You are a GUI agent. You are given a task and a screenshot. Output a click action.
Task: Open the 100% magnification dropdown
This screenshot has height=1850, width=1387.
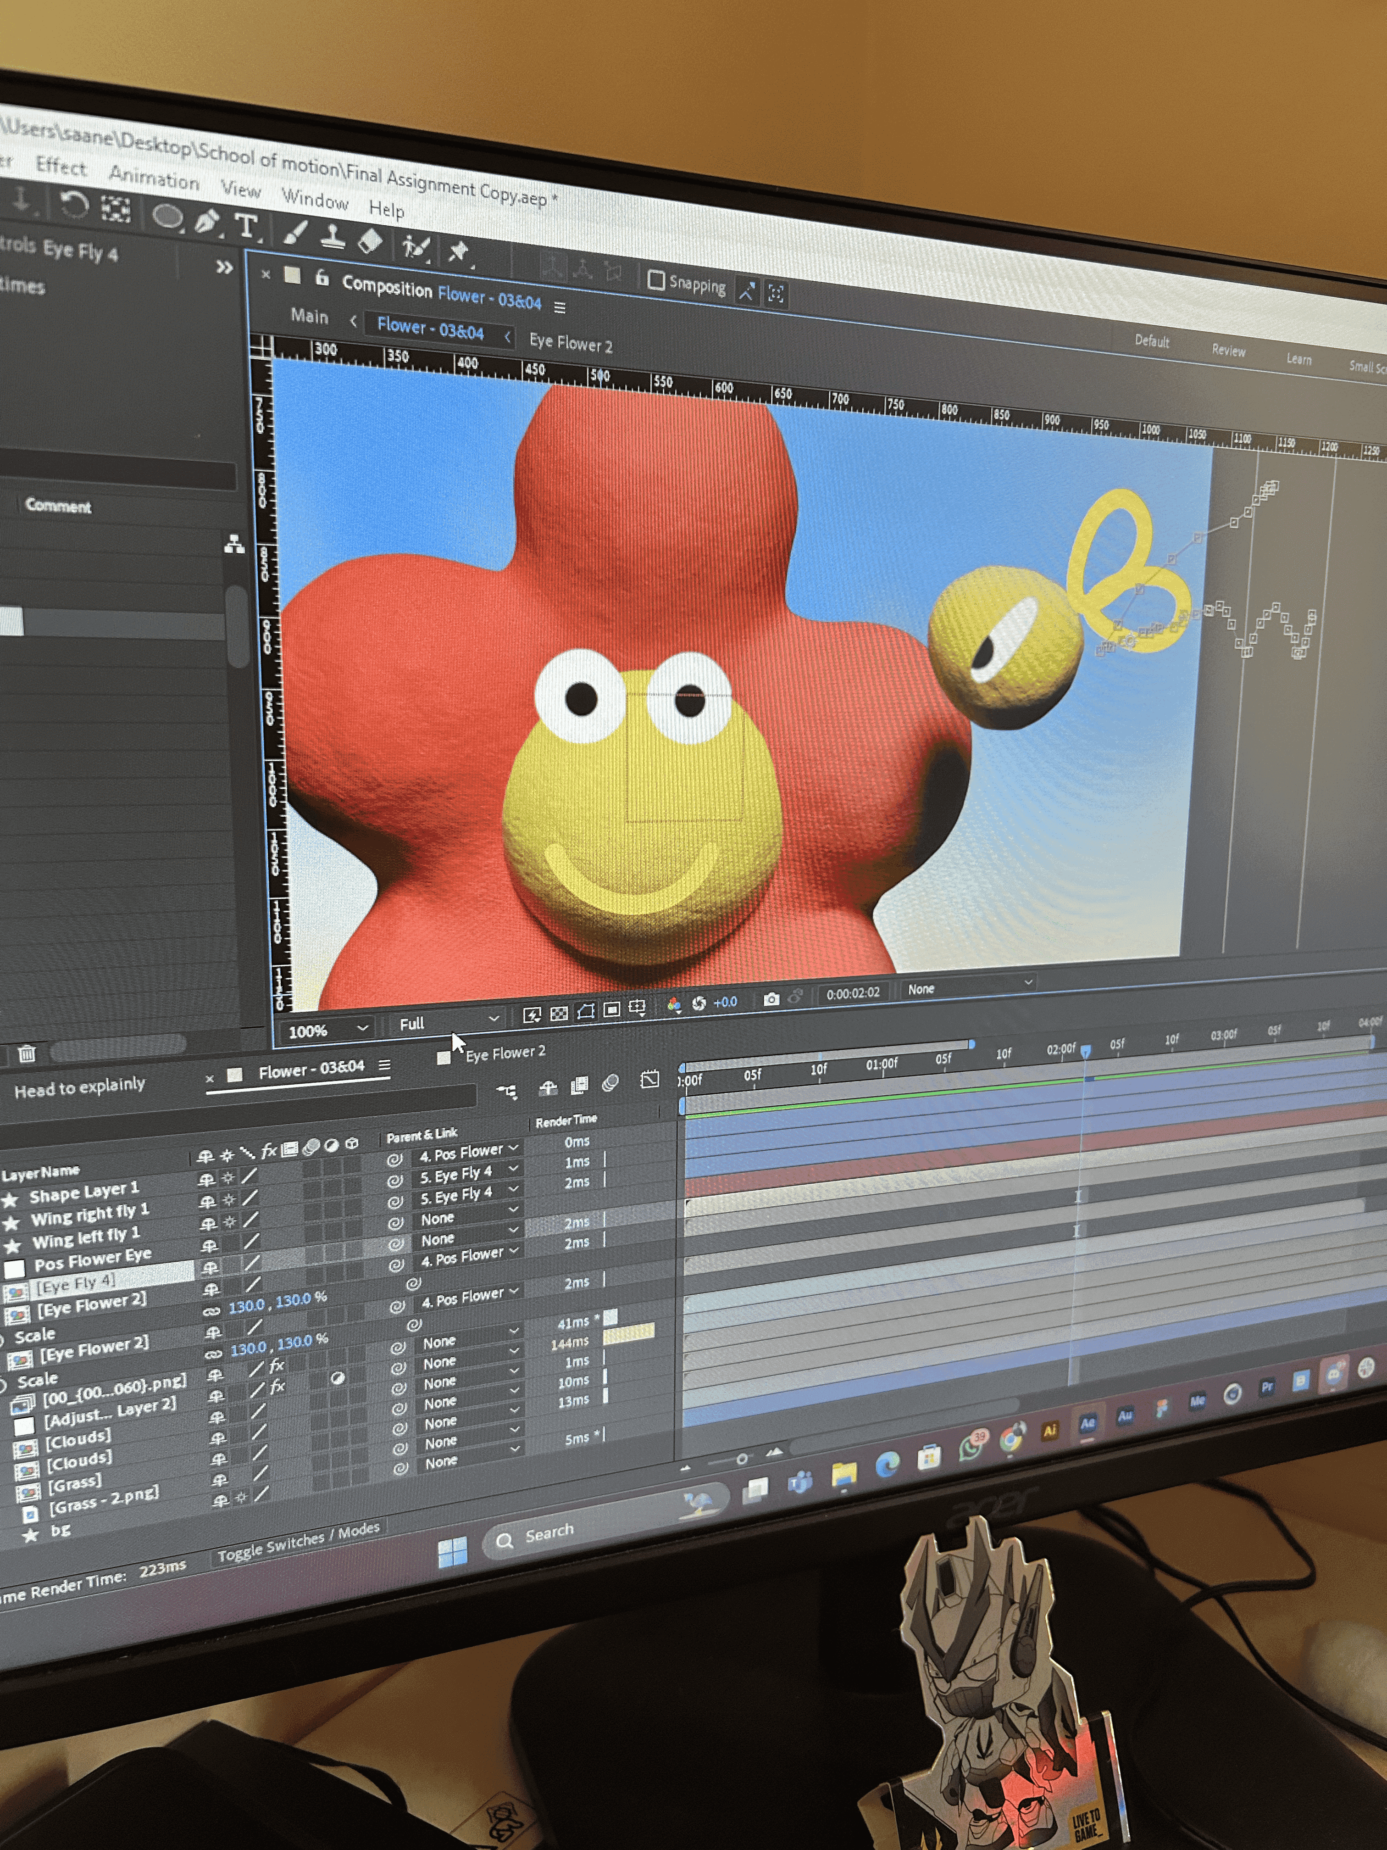point(327,1031)
